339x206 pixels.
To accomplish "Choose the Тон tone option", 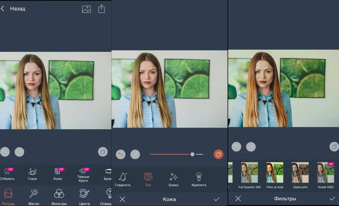I will [x=148, y=180].
